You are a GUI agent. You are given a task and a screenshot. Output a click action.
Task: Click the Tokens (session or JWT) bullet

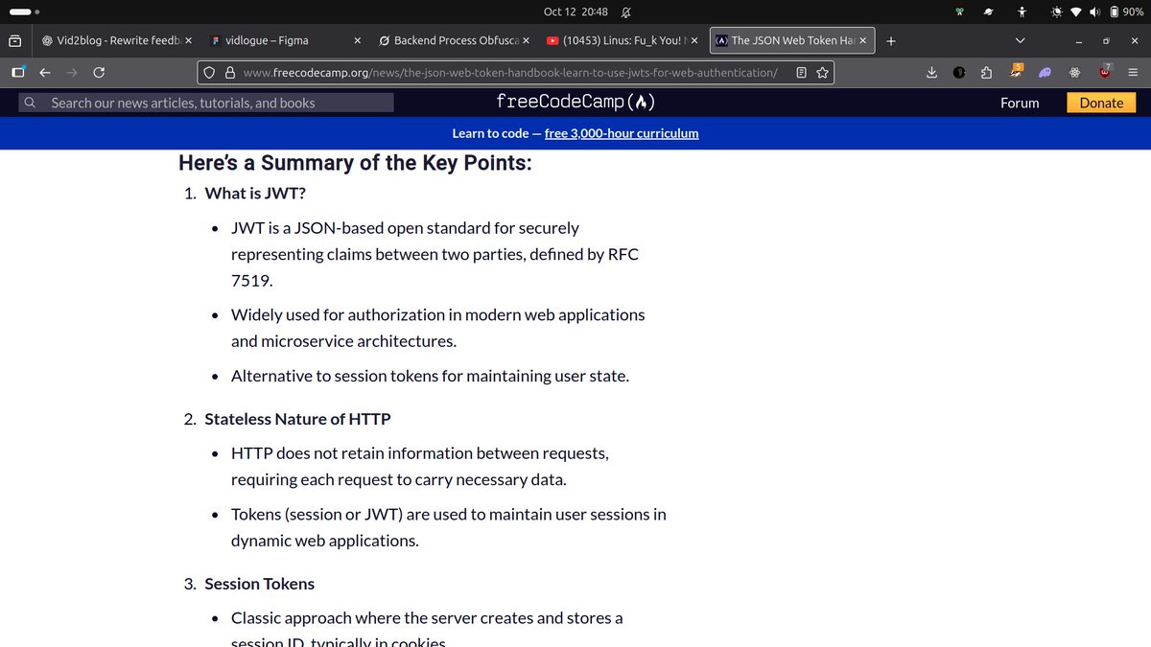449,527
